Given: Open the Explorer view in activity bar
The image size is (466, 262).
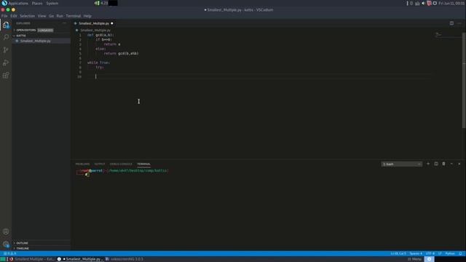Looking at the screenshot, I should 6,25.
